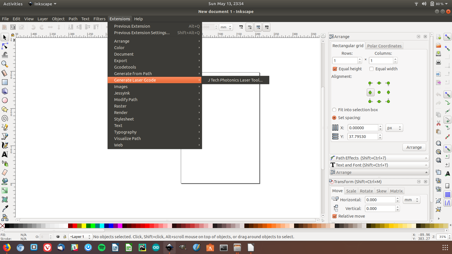Toggle Equal height checkbox

(335, 69)
